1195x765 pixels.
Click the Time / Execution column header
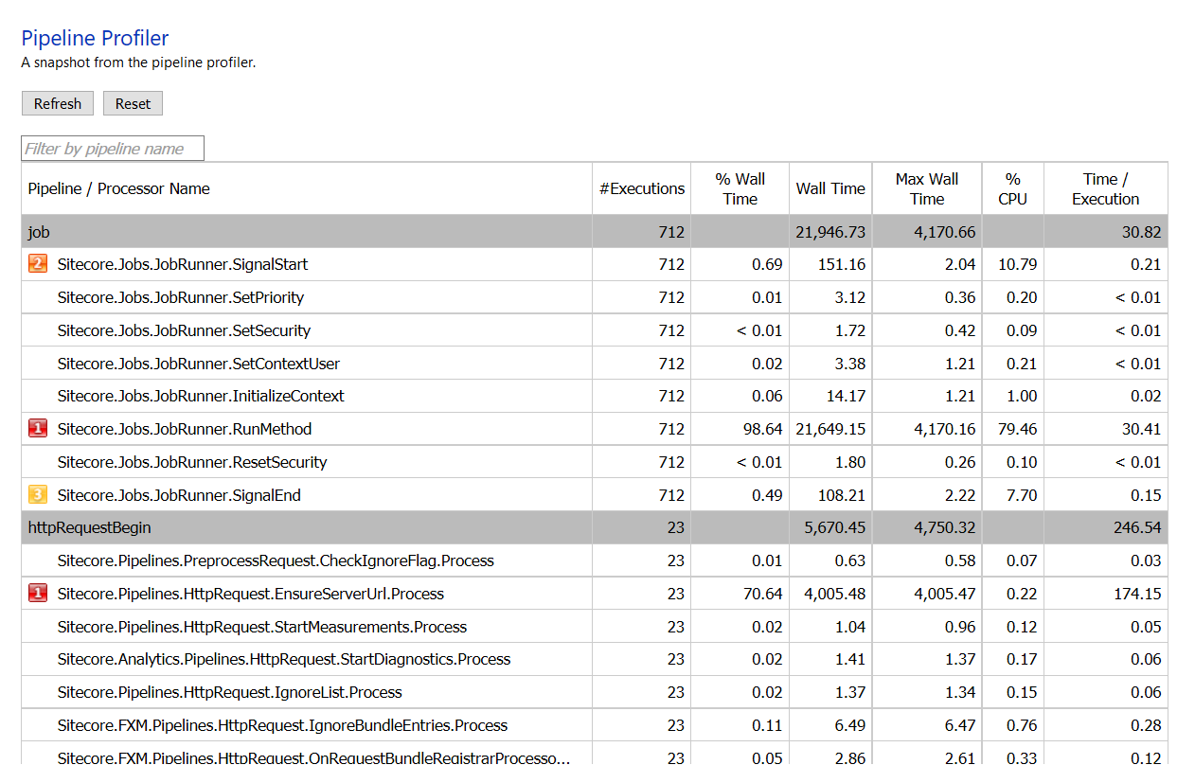pos(1105,188)
